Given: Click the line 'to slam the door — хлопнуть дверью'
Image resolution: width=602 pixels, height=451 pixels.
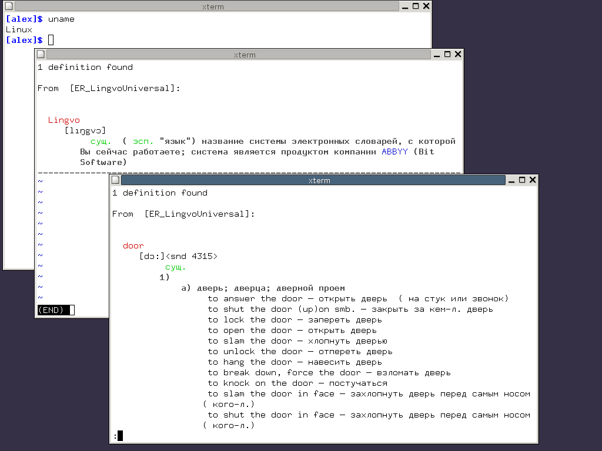Looking at the screenshot, I should [297, 341].
